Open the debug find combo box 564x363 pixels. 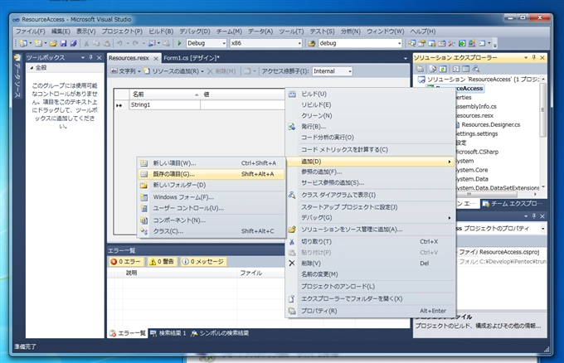(x=399, y=43)
